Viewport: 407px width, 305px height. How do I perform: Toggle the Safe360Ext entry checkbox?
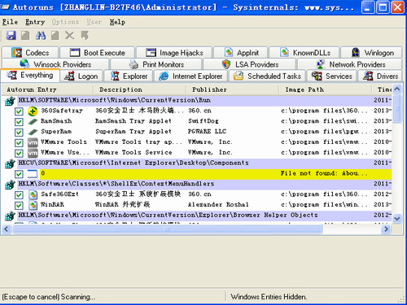pyautogui.click(x=19, y=195)
